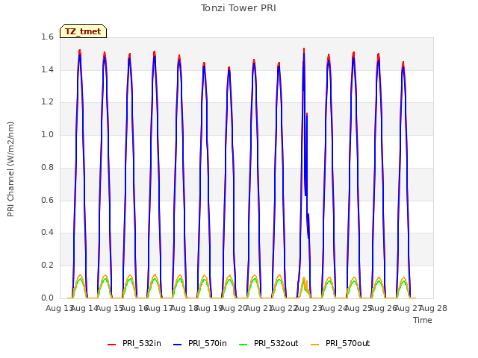Screen dimensions: 478x358
Task: Click the 0.6 y-axis tick label
Action: (47, 200)
